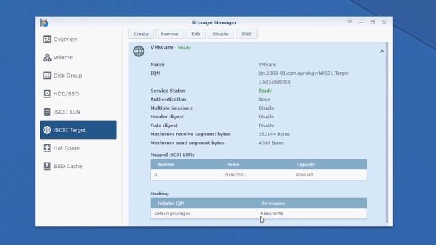Click the 1000 GB capacity cell

(305, 175)
